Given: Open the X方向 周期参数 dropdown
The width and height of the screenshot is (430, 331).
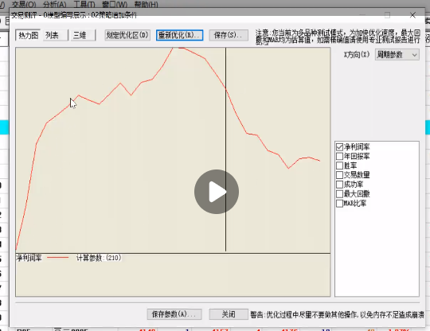Looking at the screenshot, I should [397, 55].
